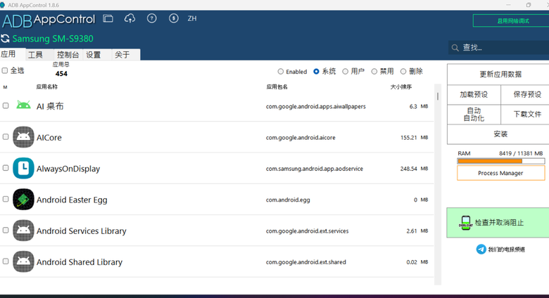Screen dimensions: 549x298
Task: Click the 155.21 MB size value
Action: click(x=414, y=138)
